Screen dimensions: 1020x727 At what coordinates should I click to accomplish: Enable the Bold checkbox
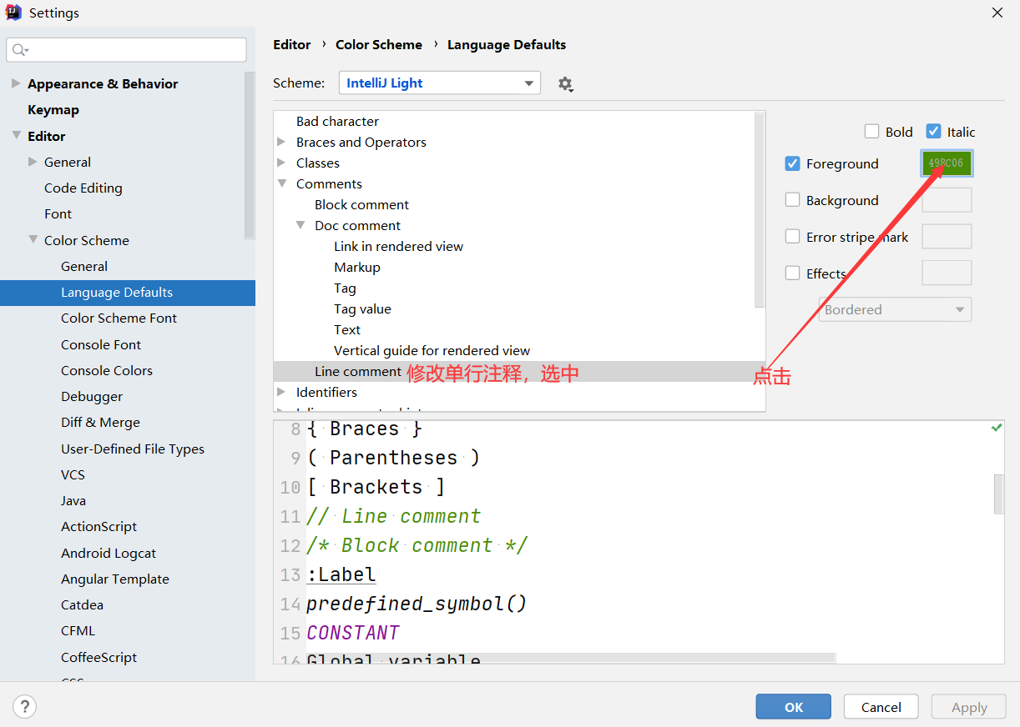pyautogui.click(x=871, y=132)
